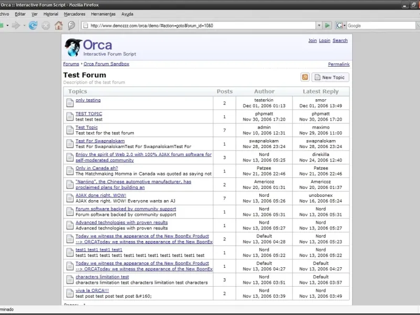Image resolution: width=420 pixels, height=315 pixels.
Task: Click the Posts column header
Action: [225, 91]
